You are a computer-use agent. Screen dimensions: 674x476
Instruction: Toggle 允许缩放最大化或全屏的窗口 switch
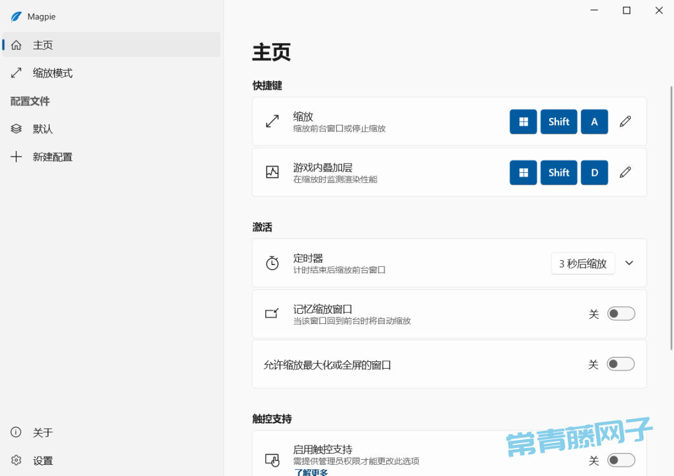(x=621, y=364)
